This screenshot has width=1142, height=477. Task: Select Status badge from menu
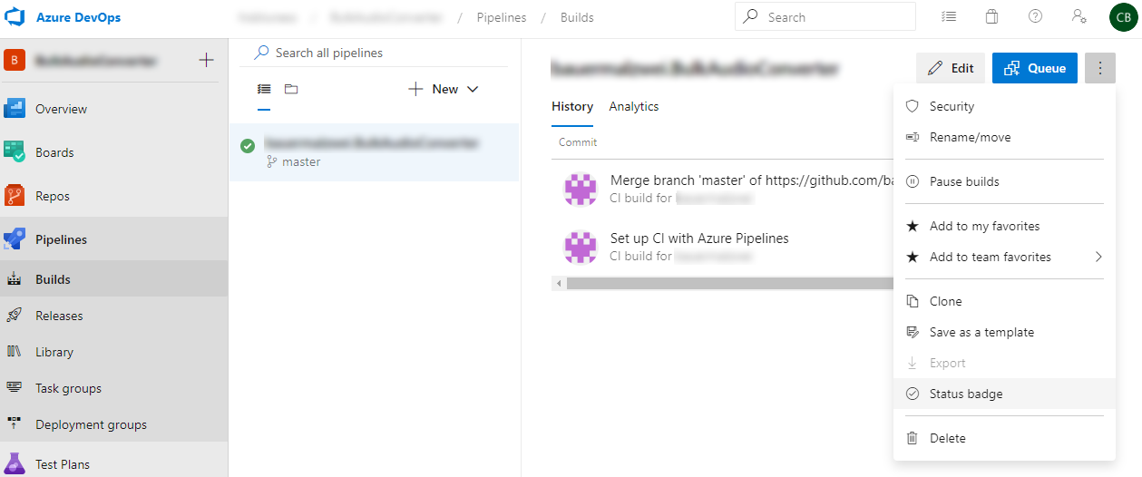pyautogui.click(x=966, y=394)
